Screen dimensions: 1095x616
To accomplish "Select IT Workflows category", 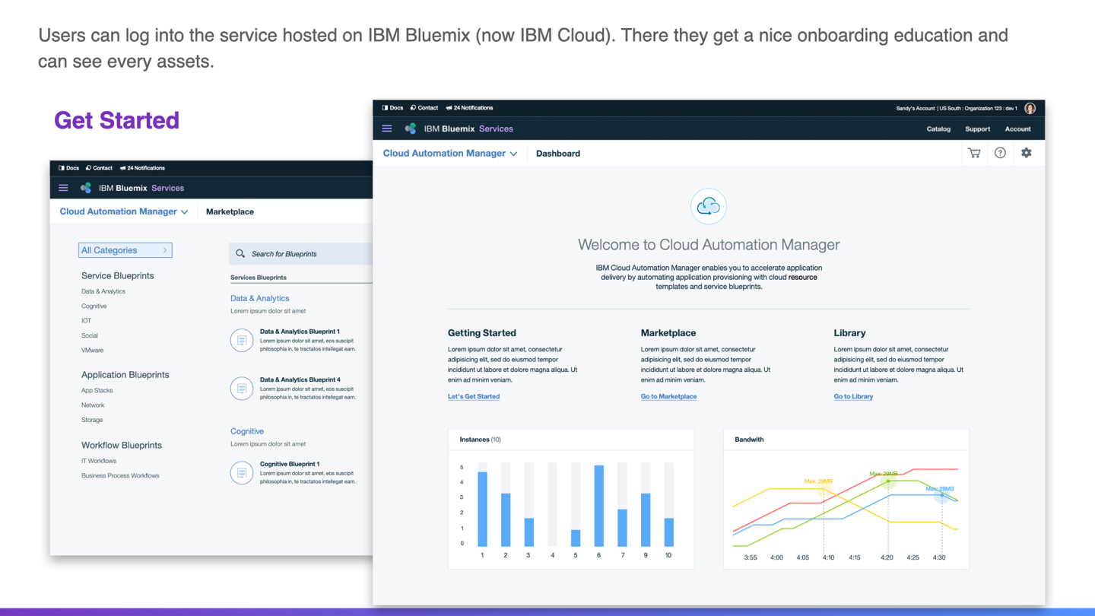I will (x=99, y=461).
